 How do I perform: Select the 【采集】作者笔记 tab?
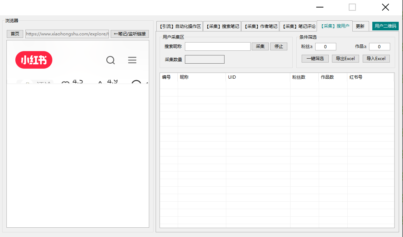[x=260, y=26]
